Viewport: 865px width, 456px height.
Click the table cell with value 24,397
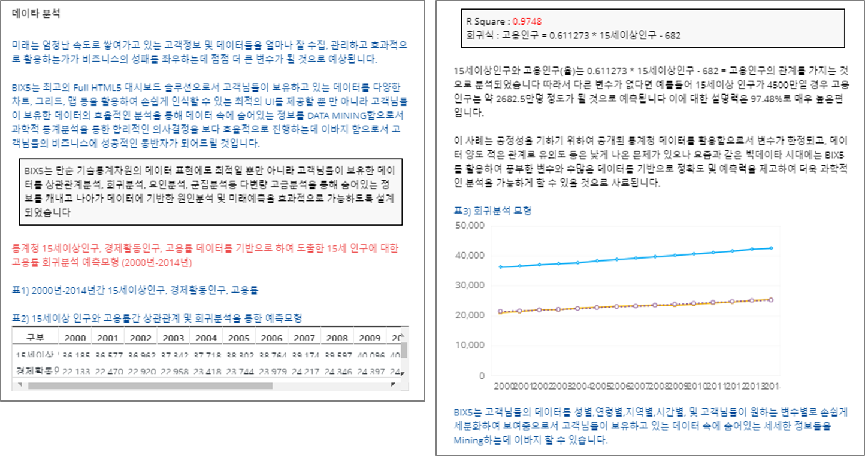[370, 372]
